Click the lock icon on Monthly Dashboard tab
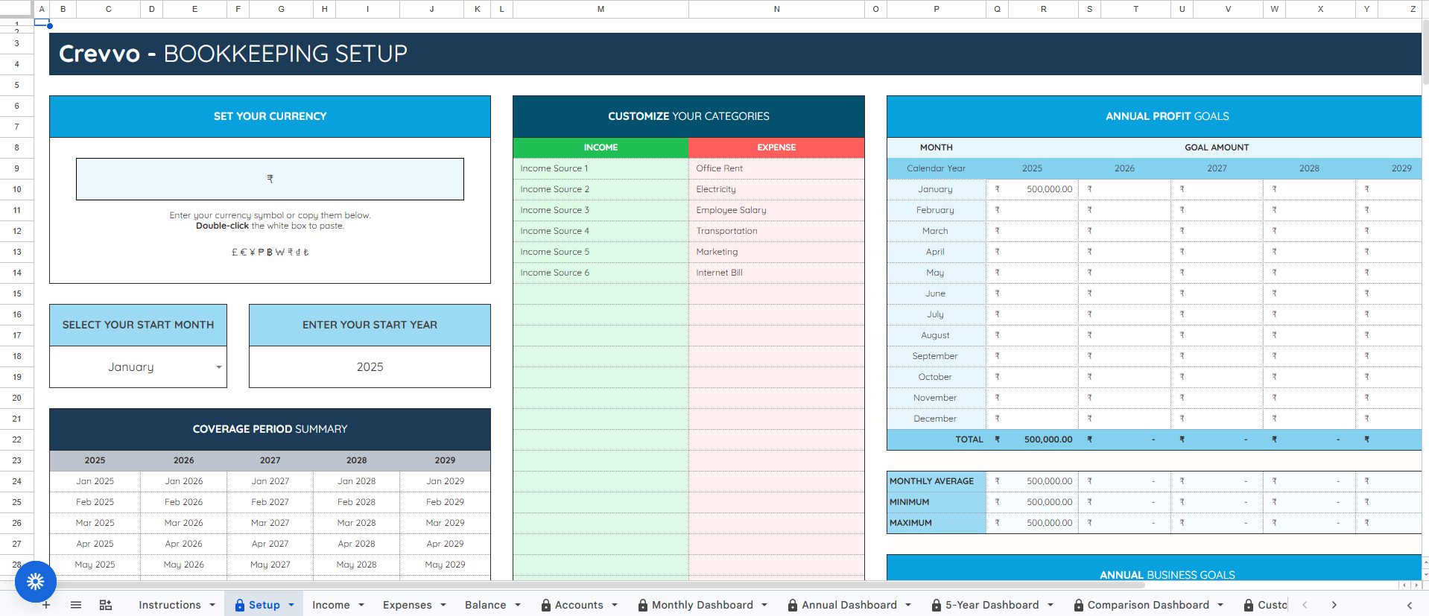This screenshot has width=1429, height=616. 643,606
